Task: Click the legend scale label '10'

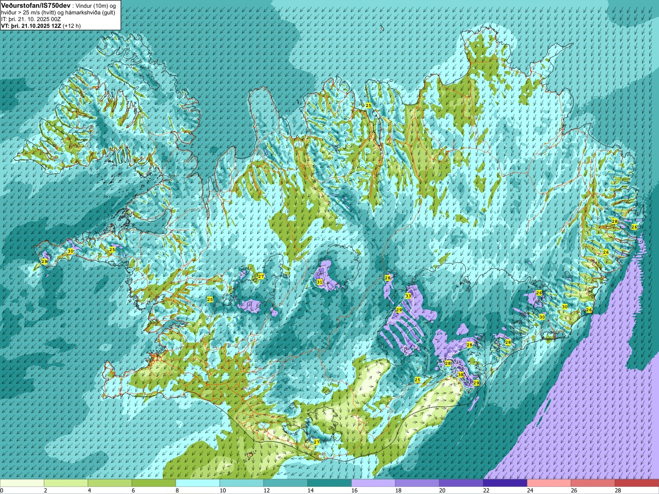Action: pos(222,490)
